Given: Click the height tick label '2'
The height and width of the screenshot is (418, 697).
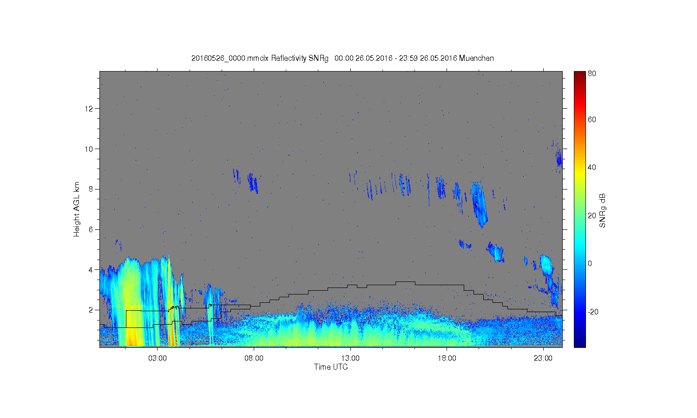Looking at the screenshot, I should [x=91, y=310].
